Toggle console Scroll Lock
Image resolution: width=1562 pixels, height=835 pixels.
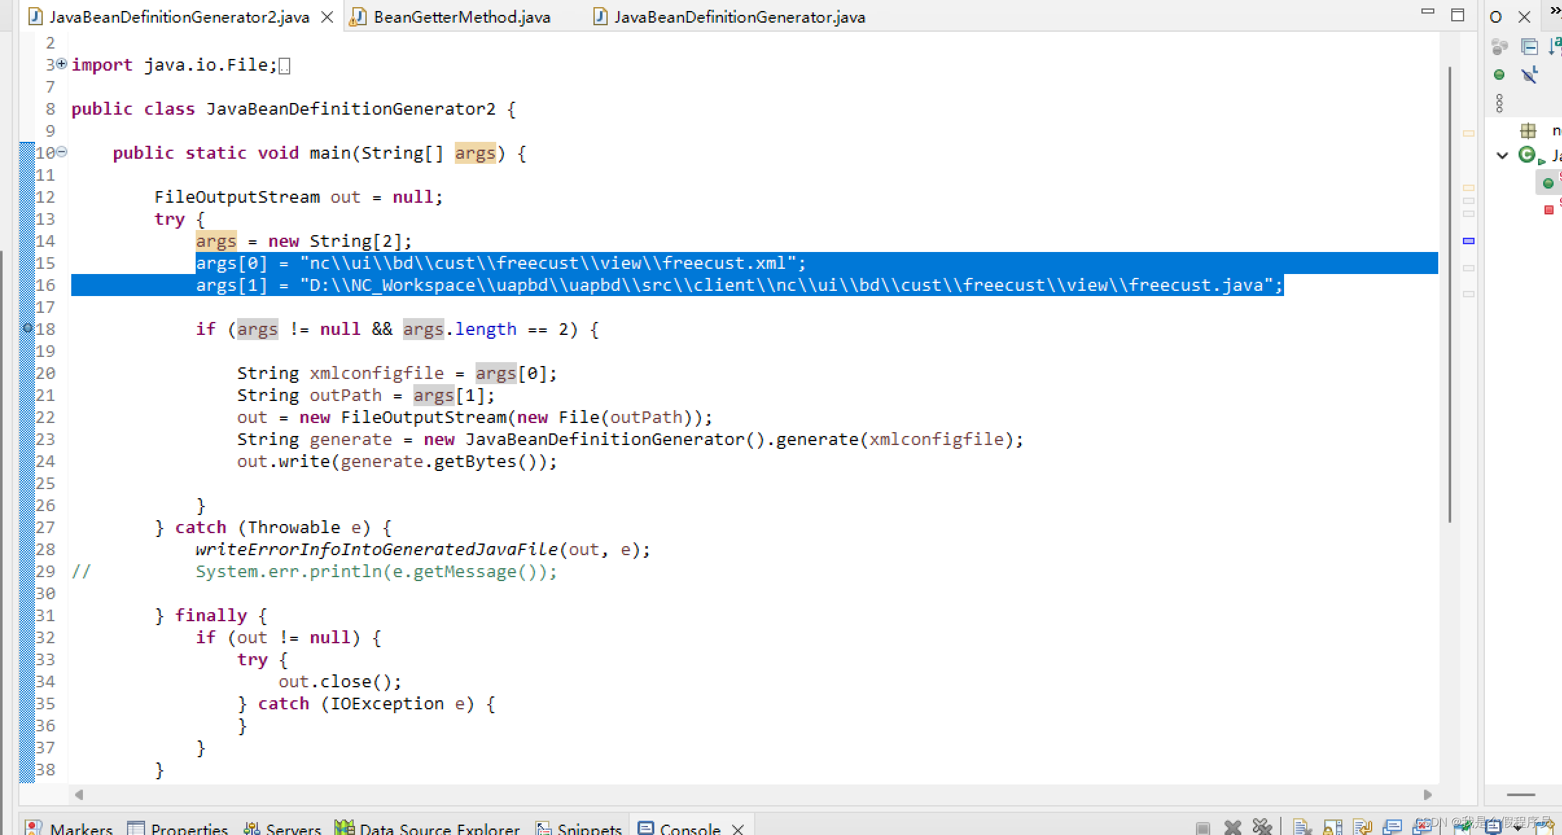click(1333, 827)
